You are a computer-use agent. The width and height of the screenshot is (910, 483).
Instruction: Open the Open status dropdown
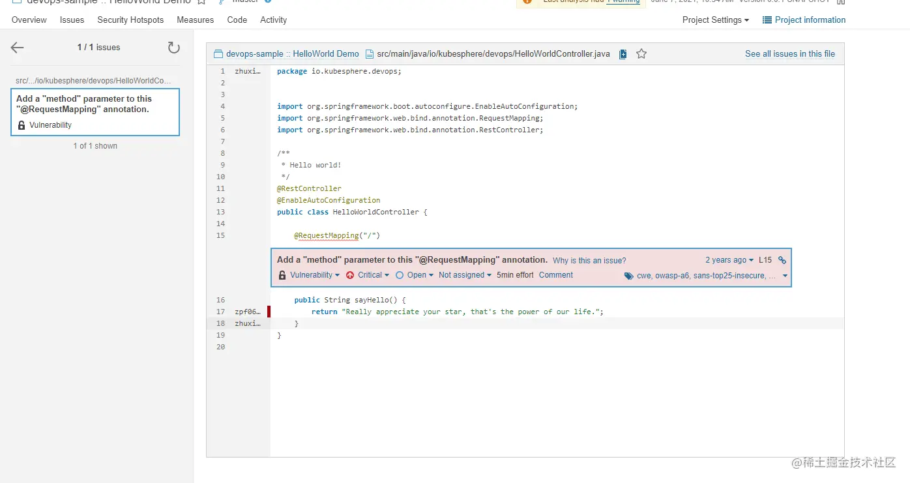pos(420,275)
